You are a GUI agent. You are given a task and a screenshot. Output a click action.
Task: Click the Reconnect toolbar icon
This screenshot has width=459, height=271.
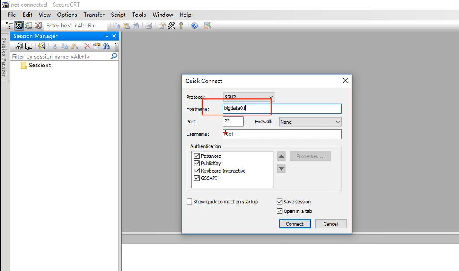coord(28,25)
